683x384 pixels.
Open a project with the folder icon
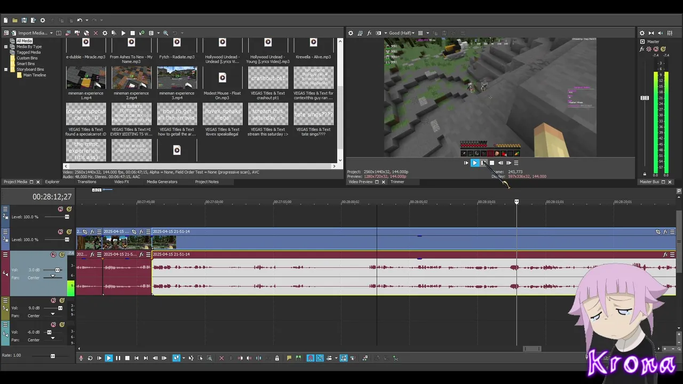click(x=14, y=20)
